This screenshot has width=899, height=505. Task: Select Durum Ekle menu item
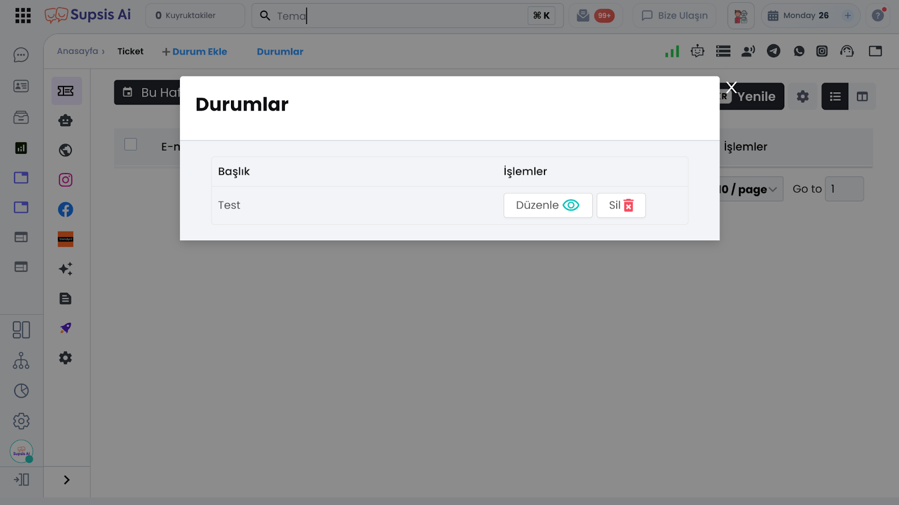(x=194, y=52)
